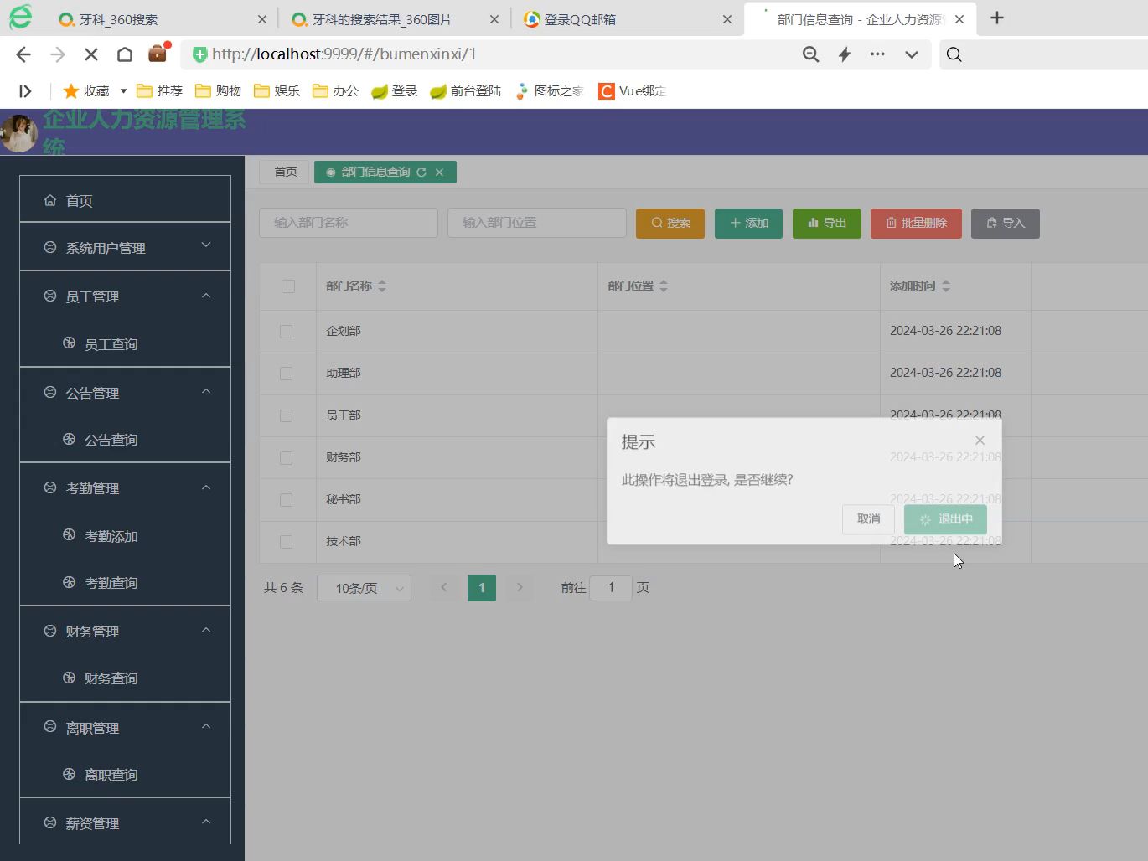Toggle the select-all header checkbox
Screen dimensions: 1148x861
[x=288, y=286]
